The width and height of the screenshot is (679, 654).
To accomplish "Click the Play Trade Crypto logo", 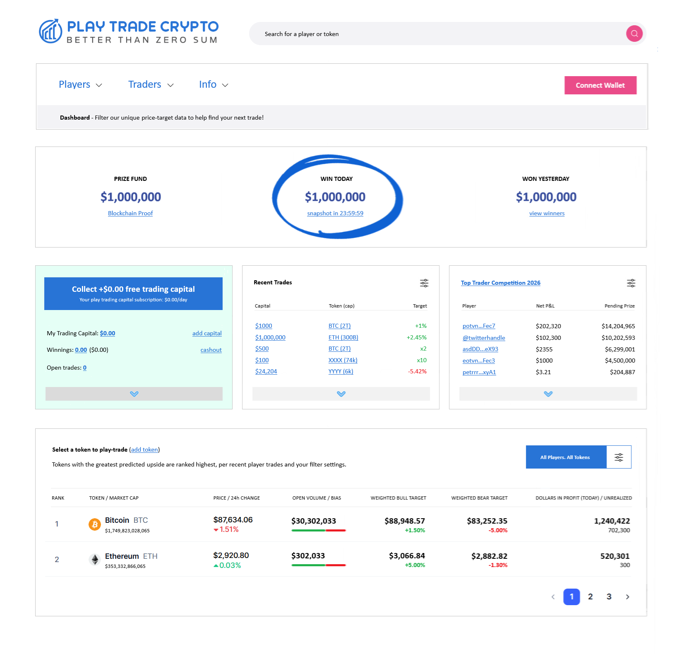I will click(x=128, y=31).
